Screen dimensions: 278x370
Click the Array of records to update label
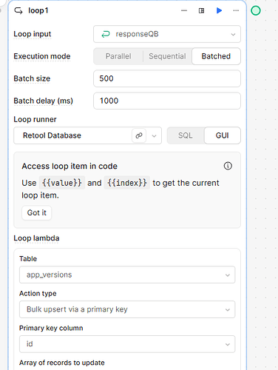coord(62,363)
